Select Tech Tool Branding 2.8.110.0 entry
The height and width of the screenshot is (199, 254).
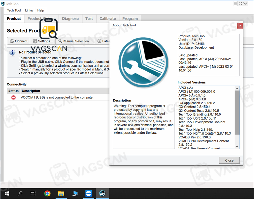(x=200, y=114)
